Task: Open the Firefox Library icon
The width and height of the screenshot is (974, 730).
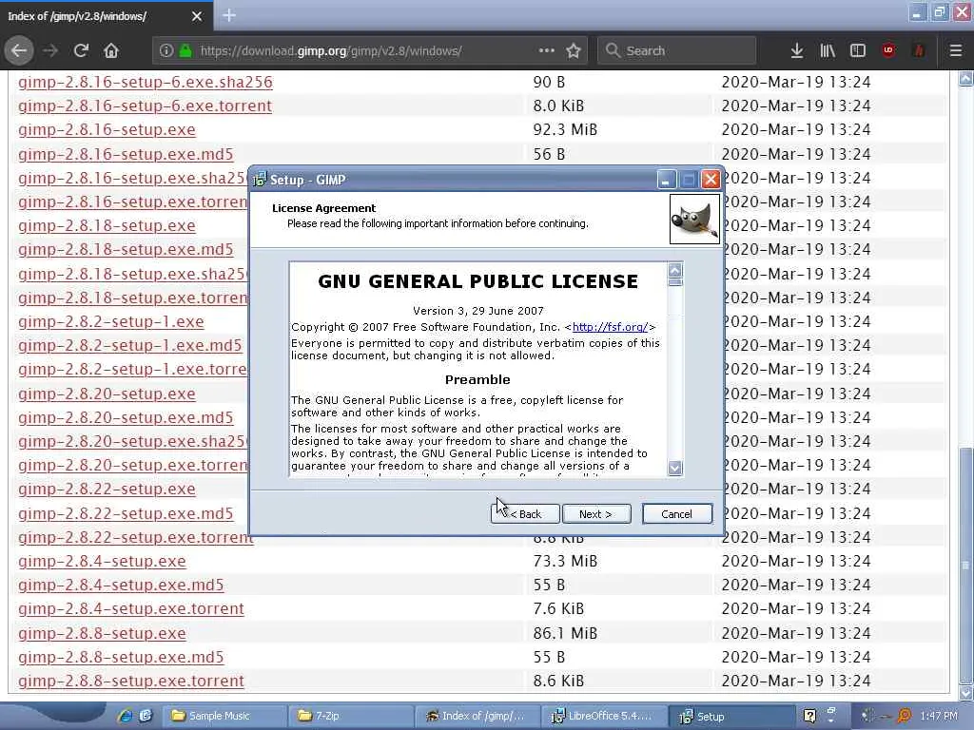Action: pyautogui.click(x=828, y=51)
